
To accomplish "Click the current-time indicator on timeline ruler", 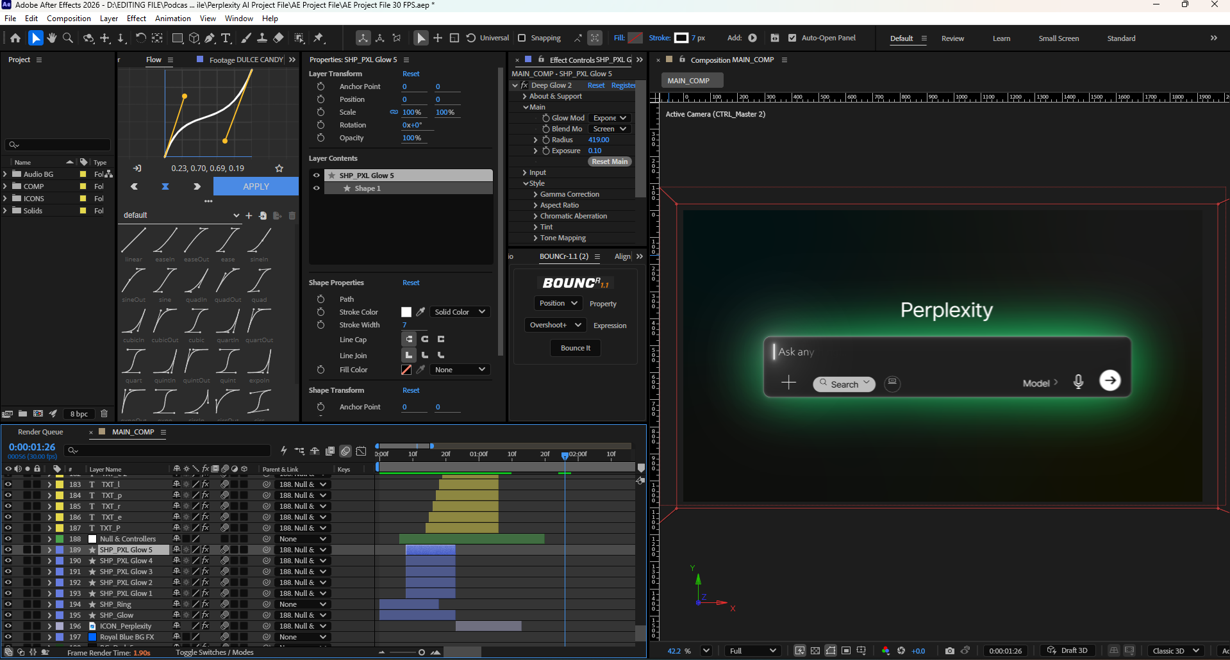I will (565, 456).
